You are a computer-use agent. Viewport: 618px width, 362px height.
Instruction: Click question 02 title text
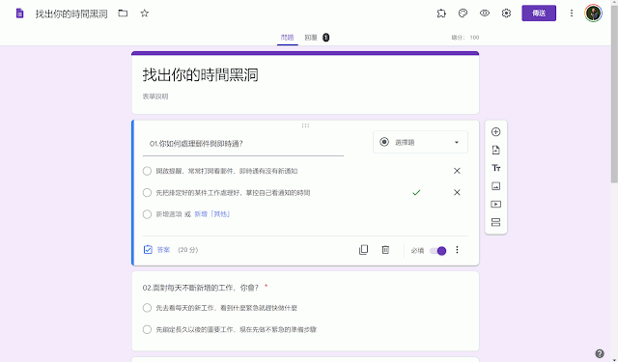tap(200, 288)
